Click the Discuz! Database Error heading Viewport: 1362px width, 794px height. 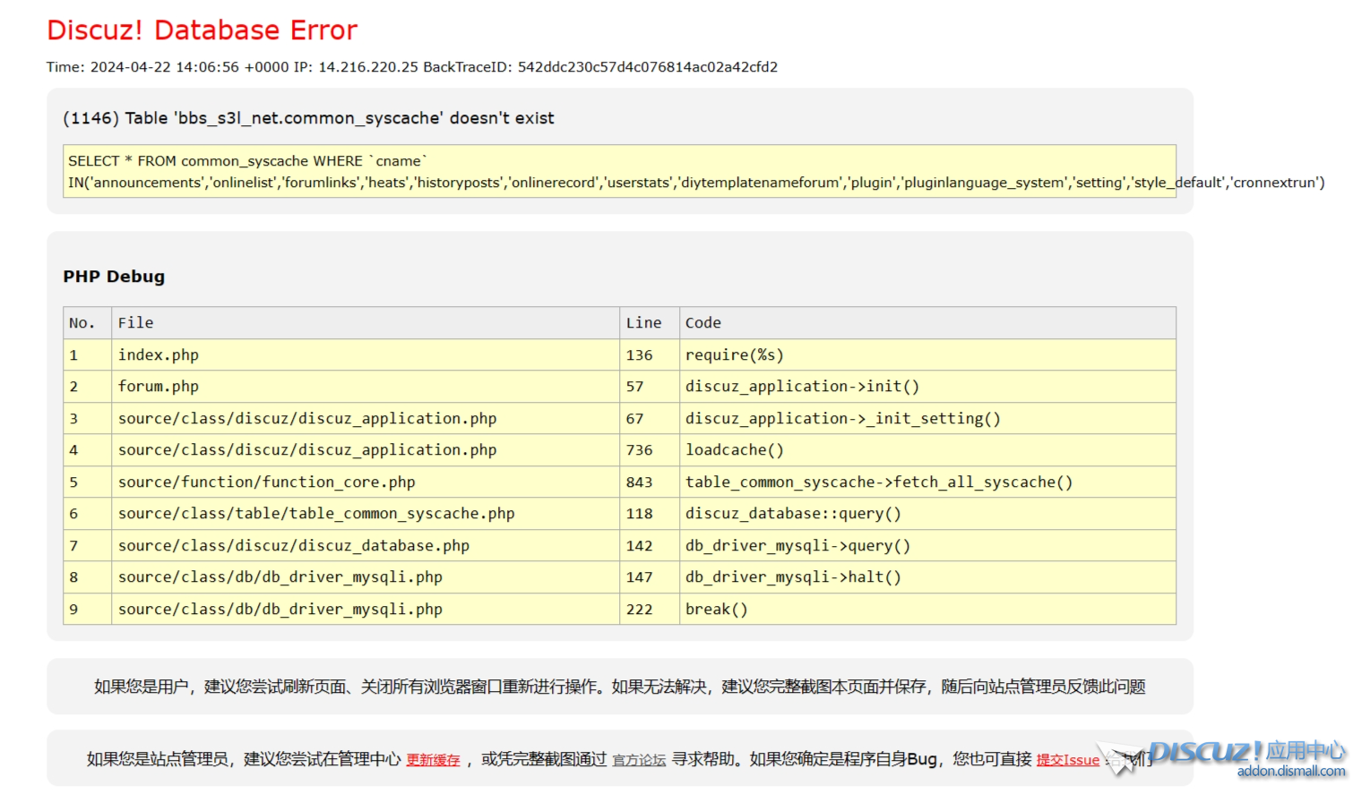pyautogui.click(x=202, y=30)
